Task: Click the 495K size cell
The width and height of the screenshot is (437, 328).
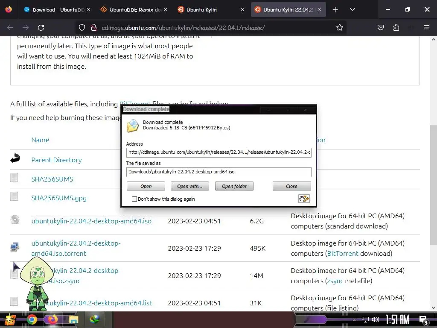Action: coord(258,249)
